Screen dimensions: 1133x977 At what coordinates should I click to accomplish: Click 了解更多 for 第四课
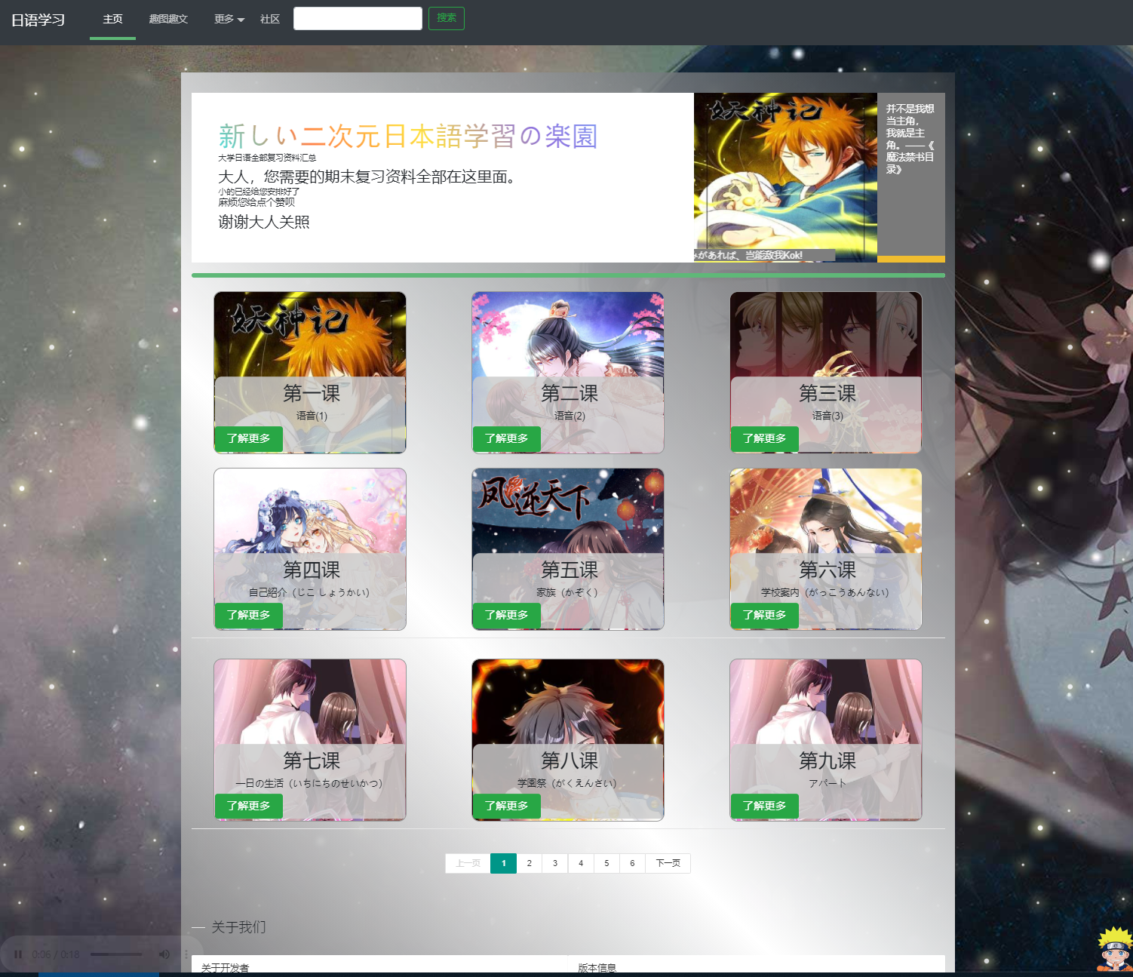tap(249, 616)
